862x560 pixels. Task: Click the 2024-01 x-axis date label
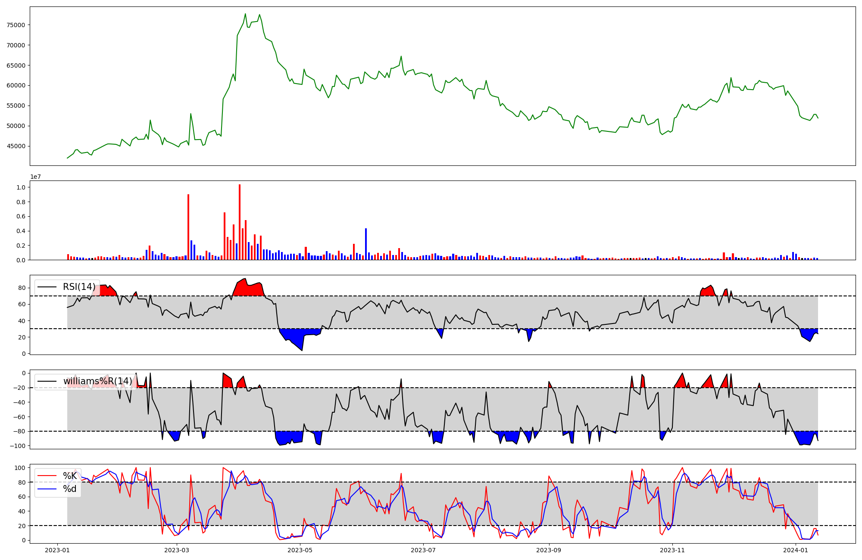[x=796, y=550]
